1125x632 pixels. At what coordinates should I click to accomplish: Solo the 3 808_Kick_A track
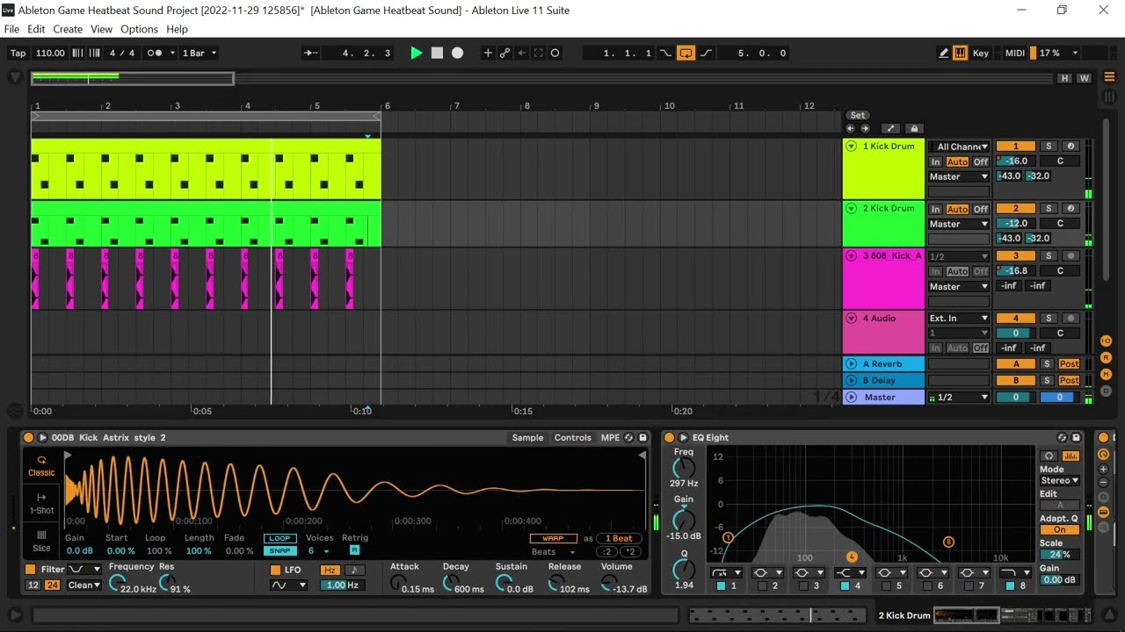tap(1048, 256)
